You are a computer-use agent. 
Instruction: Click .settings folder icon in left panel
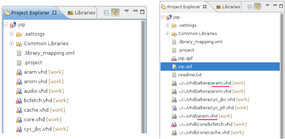(x=19, y=34)
